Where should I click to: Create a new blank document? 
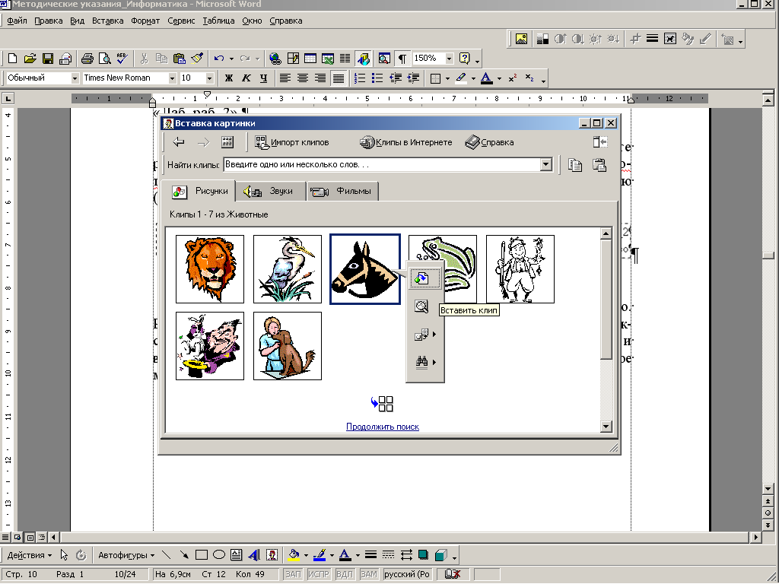pyautogui.click(x=12, y=59)
